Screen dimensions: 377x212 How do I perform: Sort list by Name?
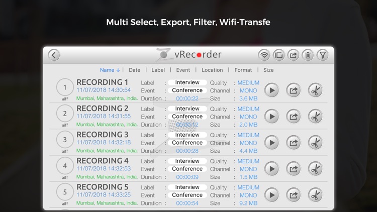point(110,70)
